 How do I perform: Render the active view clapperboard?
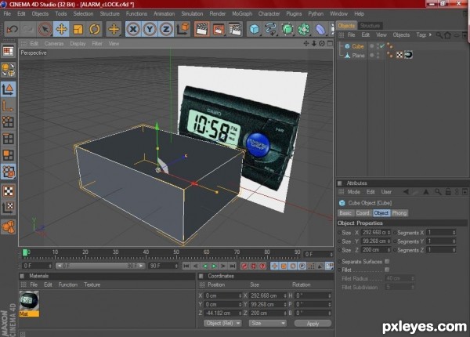click(x=202, y=29)
